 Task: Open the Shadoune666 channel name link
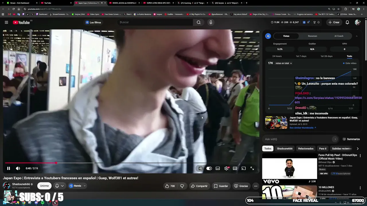[x=21, y=184]
